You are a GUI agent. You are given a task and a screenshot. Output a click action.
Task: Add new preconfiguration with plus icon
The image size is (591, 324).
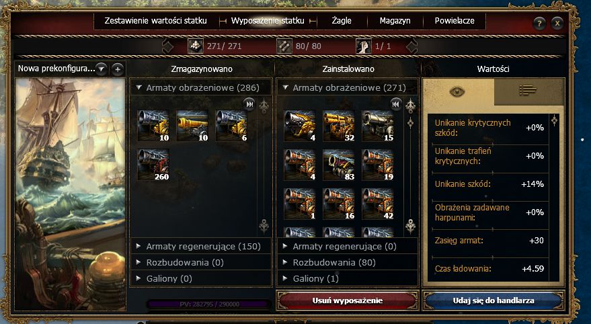118,69
